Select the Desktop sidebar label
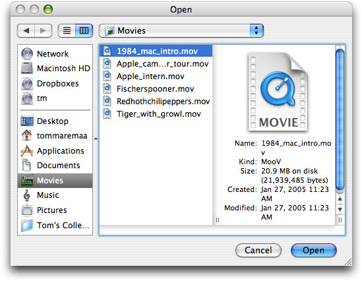Screen dimensions: 362x281 53,121
